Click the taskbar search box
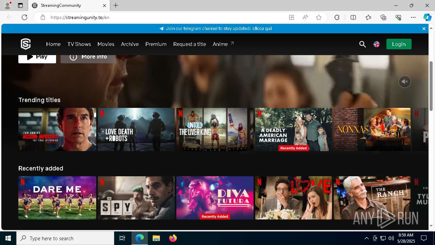Screen dimensions: 435x245 (65, 238)
